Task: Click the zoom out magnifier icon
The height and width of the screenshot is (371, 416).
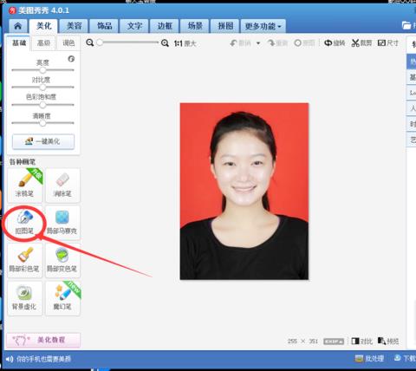Action: (90, 42)
